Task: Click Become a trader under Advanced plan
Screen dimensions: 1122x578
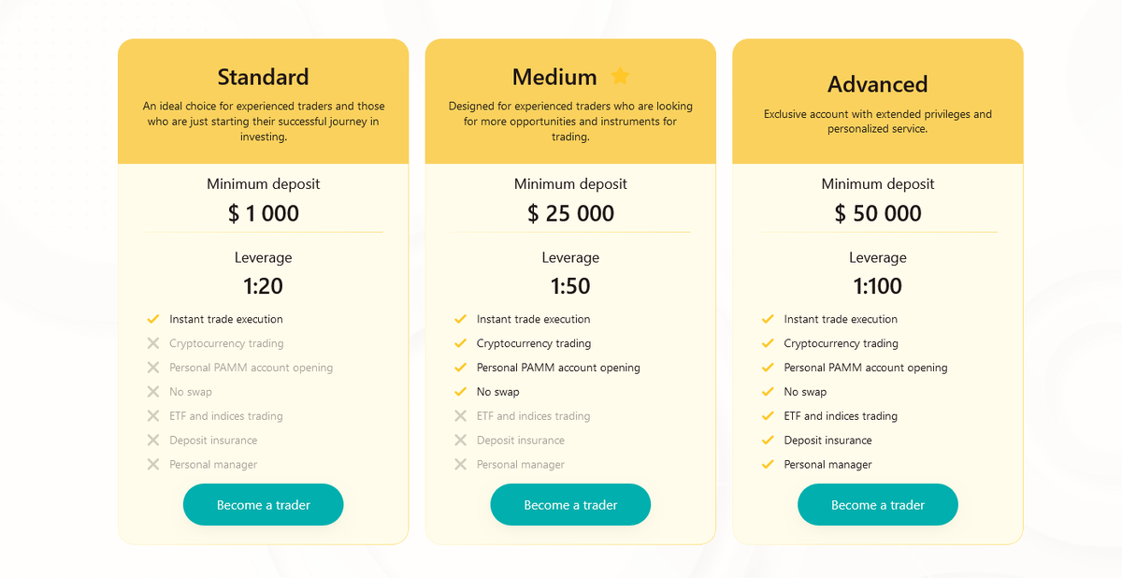Action: tap(878, 505)
